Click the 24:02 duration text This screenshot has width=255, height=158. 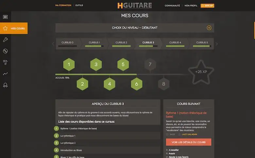(x=172, y=134)
